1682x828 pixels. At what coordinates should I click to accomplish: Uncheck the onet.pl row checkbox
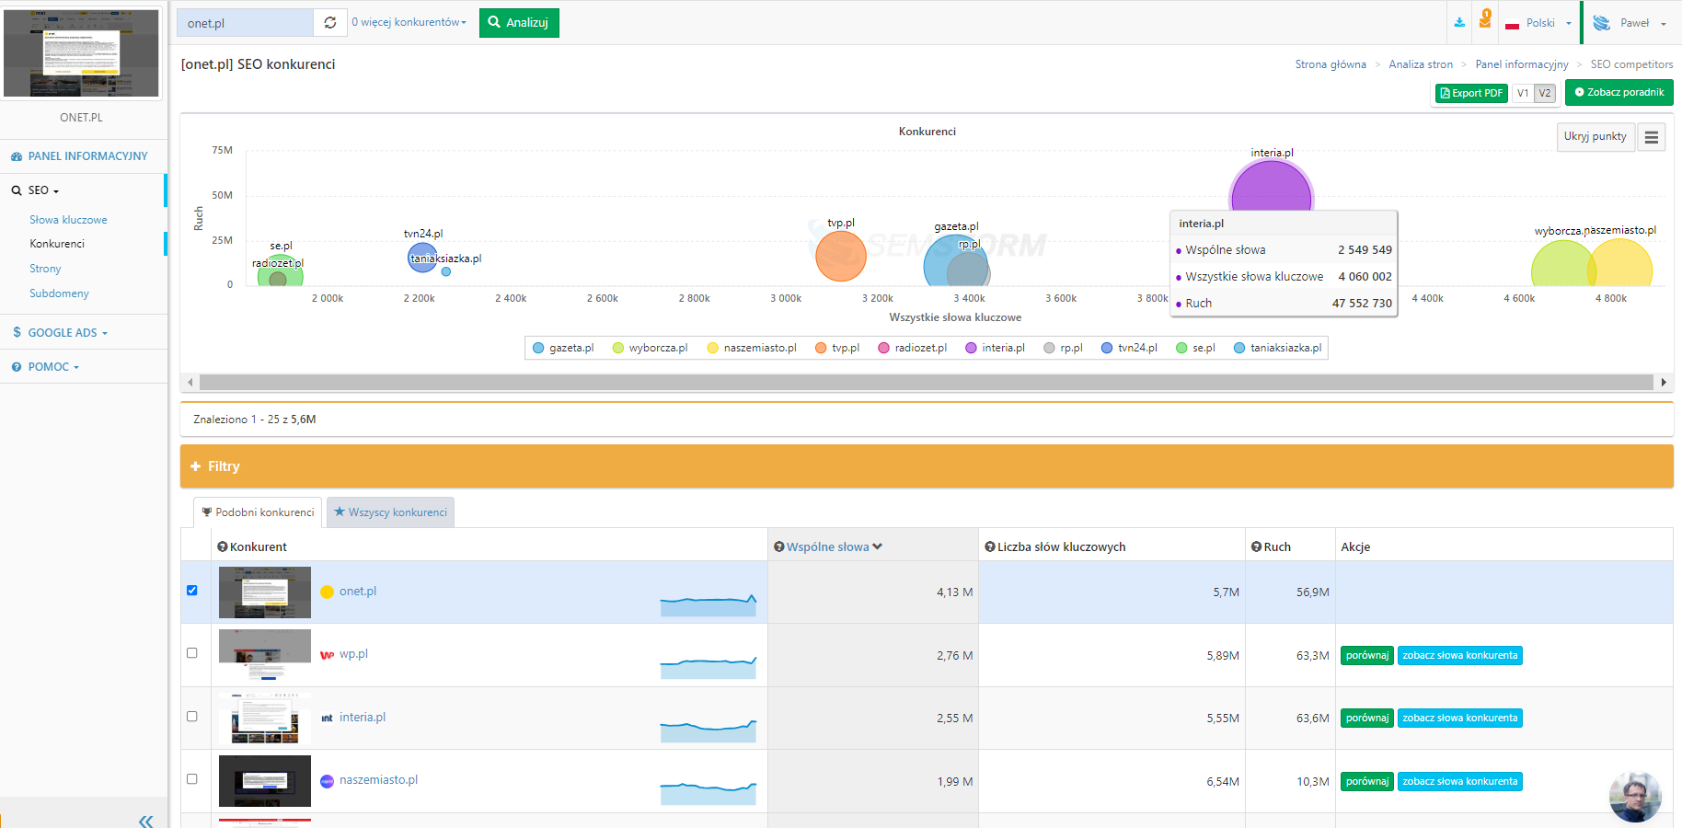[x=192, y=591]
